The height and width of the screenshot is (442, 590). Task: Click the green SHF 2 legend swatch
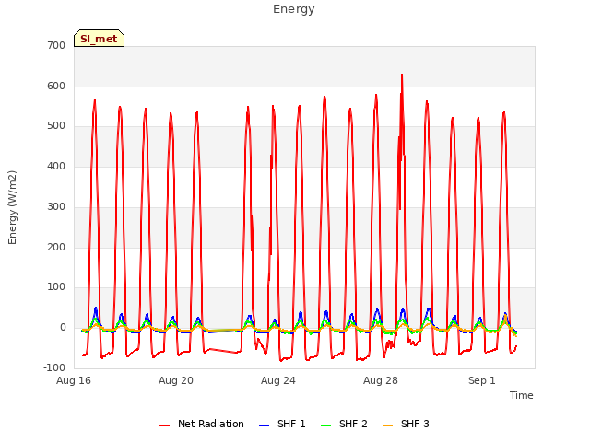click(x=325, y=425)
